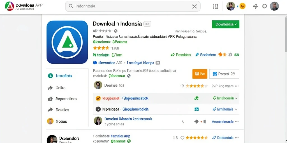The image size is (287, 143).
Task: Click the large blue app icon
Action: tap(67, 42)
